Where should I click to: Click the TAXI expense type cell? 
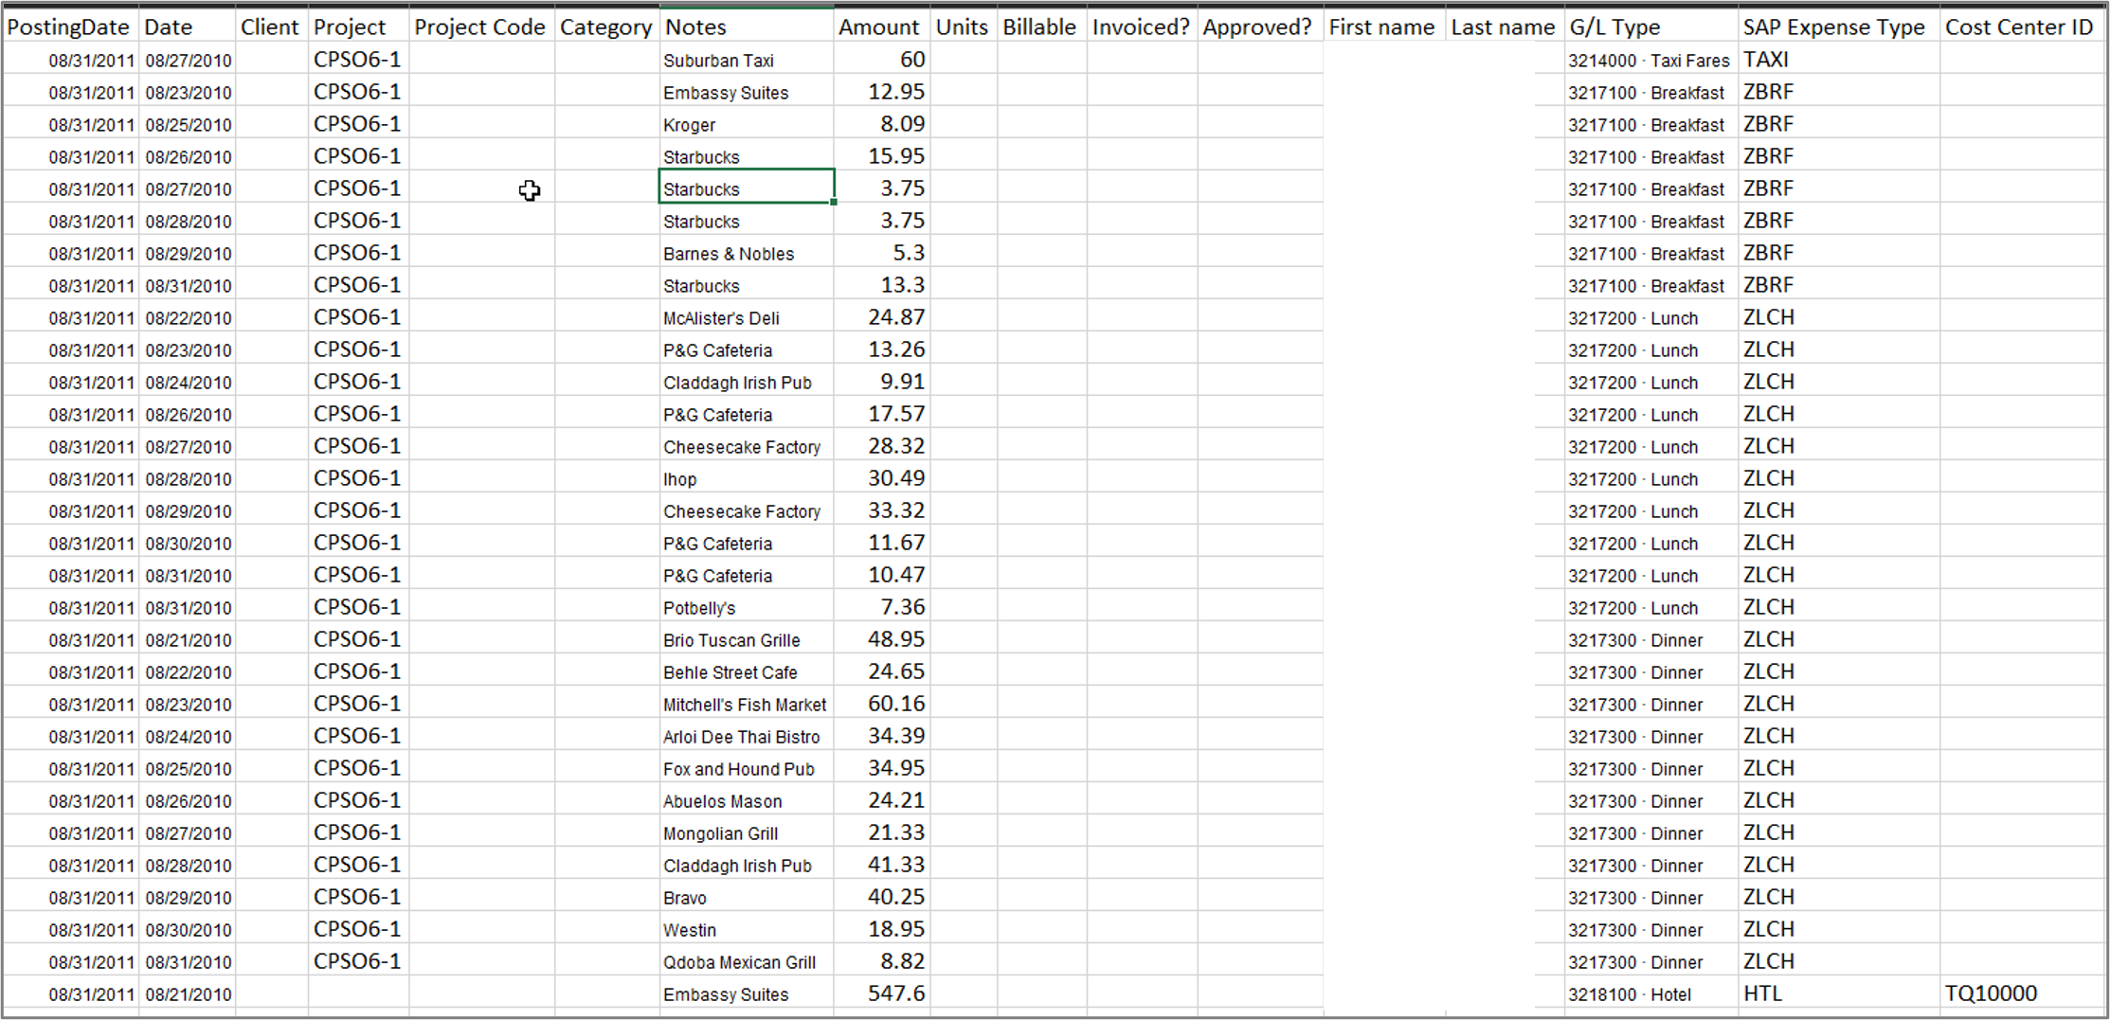pos(1839,60)
